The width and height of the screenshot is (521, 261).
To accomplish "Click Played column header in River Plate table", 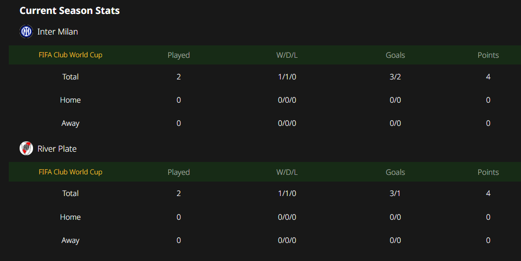I will [x=179, y=172].
